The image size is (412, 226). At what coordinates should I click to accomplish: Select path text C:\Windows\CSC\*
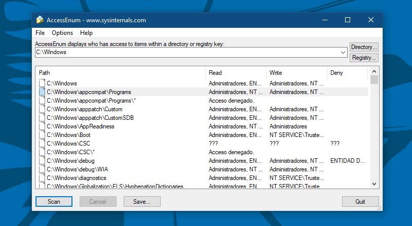click(70, 152)
